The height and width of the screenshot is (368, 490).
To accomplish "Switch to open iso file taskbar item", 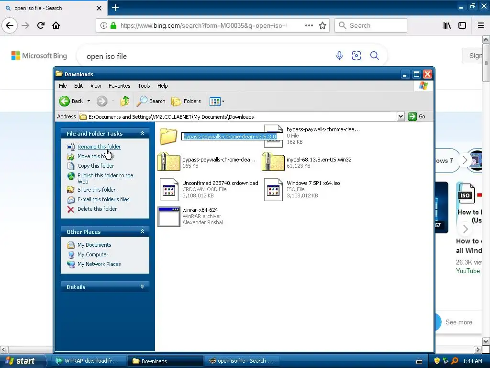I will click(x=242, y=361).
